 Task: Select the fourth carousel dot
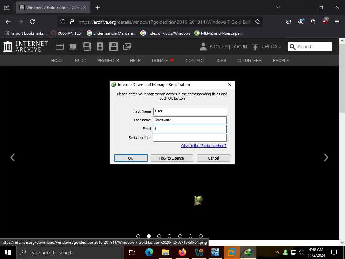pos(169,236)
